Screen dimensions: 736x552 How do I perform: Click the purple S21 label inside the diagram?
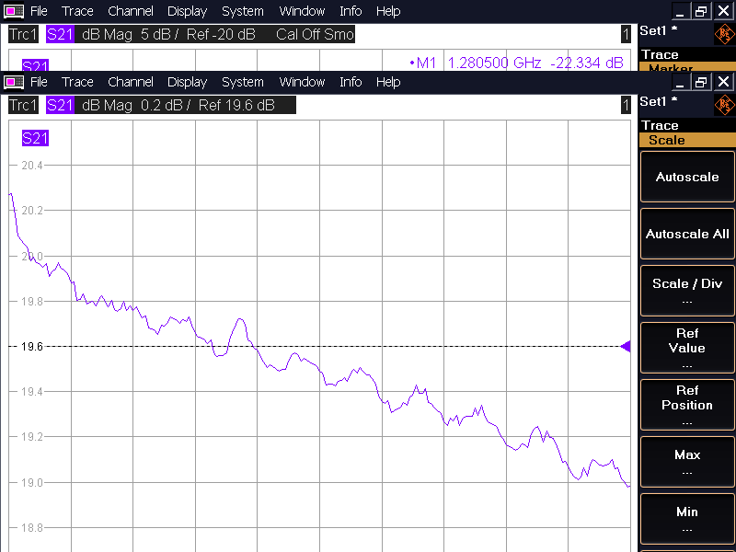point(35,139)
